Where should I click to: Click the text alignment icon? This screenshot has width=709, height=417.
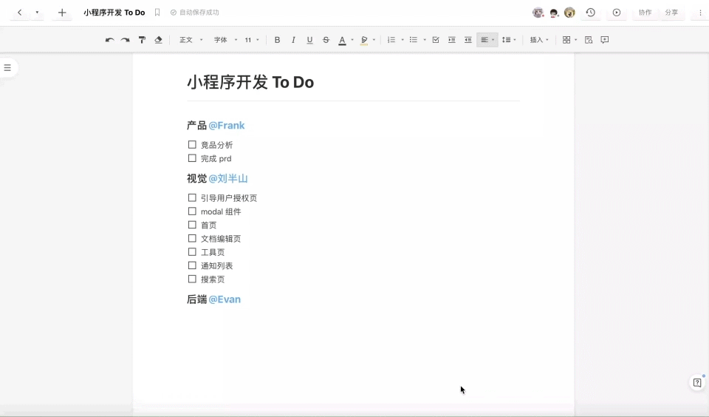pos(484,40)
